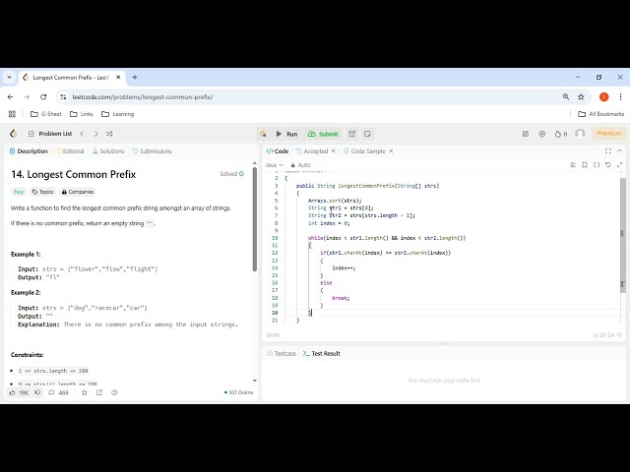Screen dimensions: 630x472
Task: Close the Accepted tab
Action: coord(333,151)
